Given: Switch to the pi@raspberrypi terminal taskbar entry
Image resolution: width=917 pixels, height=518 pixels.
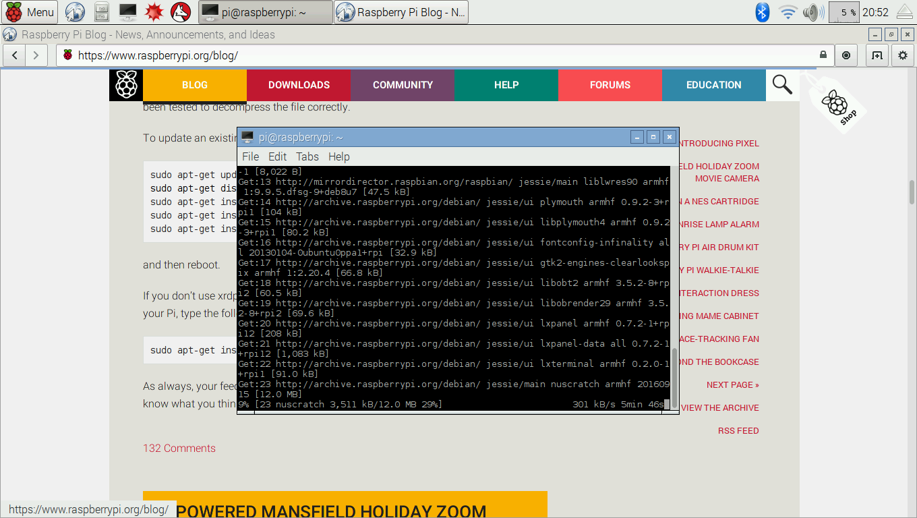Looking at the screenshot, I should click(266, 11).
